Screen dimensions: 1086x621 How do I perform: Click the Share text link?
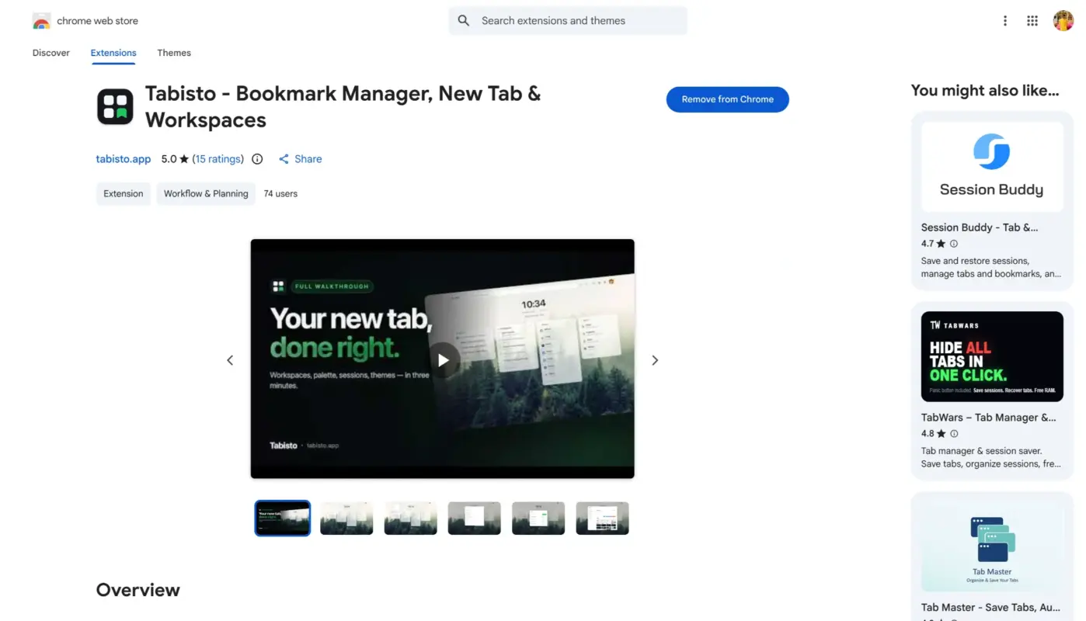point(308,159)
